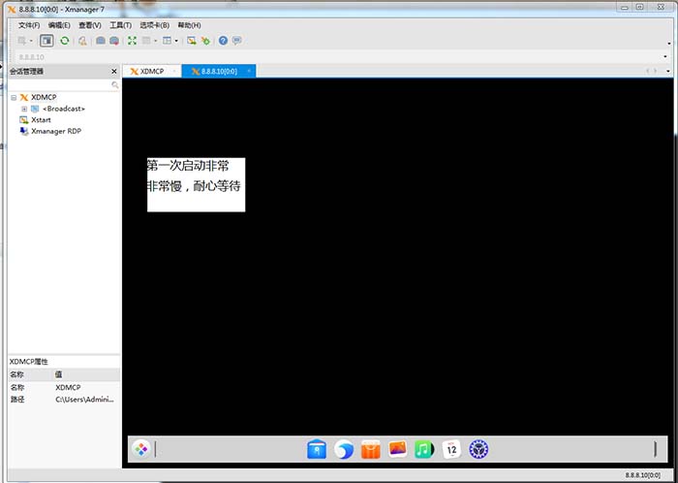Close the 8.8.8.10[0:0] tab
678x483 pixels.
tap(249, 72)
